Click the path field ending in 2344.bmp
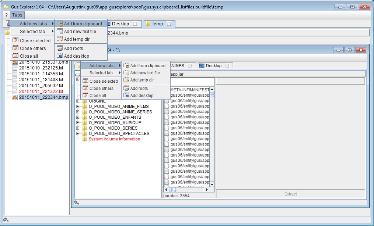The height and width of the screenshot is (226, 374). (238, 33)
